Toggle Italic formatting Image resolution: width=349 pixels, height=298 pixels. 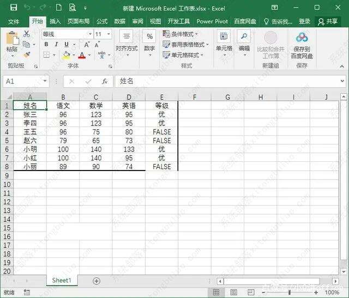point(56,45)
